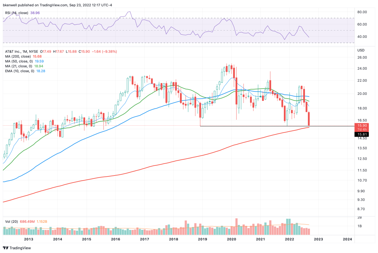Select the MA (21, close, 0) legend row
This screenshot has width=378, height=253.
point(24,66)
